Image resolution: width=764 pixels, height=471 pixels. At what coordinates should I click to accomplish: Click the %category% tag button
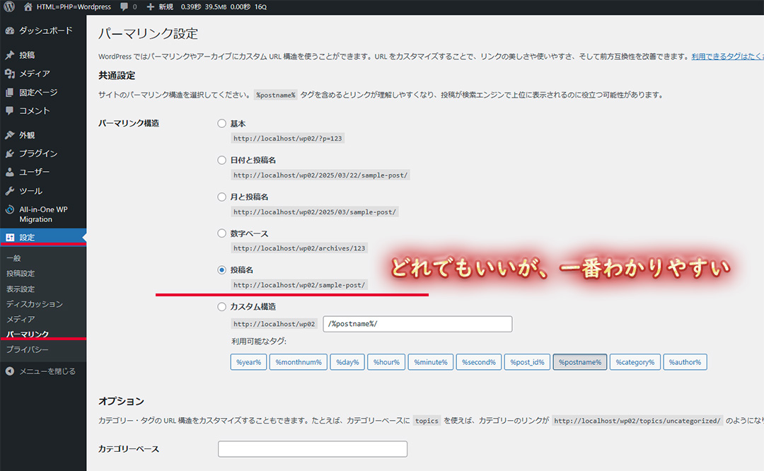[635, 362]
